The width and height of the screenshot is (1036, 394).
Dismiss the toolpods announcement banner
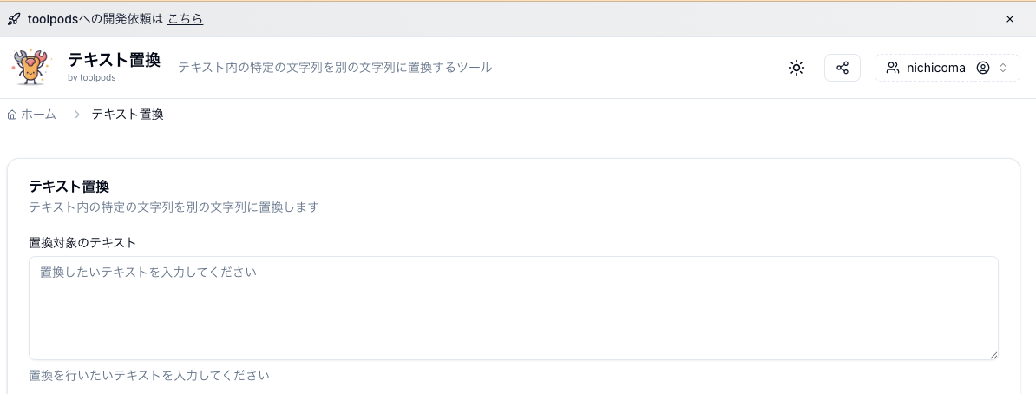[1010, 19]
